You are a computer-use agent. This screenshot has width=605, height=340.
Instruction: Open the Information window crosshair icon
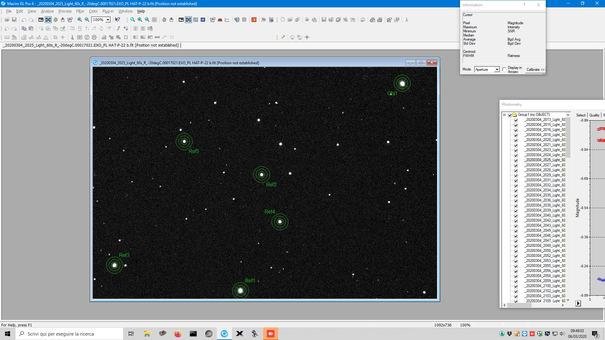(48, 20)
